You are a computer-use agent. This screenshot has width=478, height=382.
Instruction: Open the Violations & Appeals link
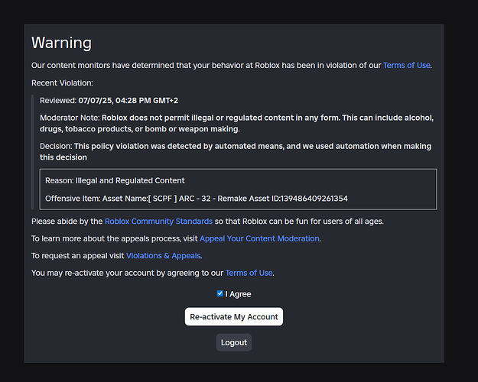point(164,256)
